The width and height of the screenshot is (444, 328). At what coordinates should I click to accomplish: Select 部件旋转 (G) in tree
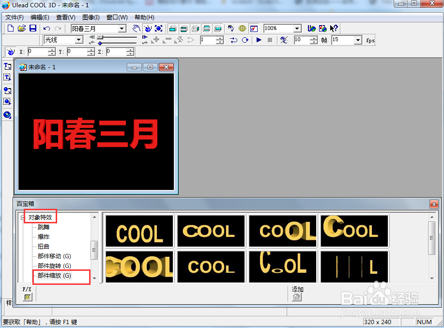pos(54,266)
